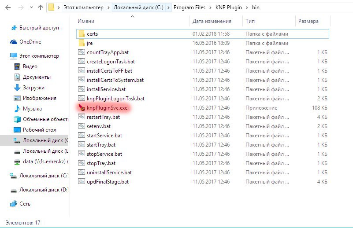Viewport: 353px width, 228px height.
Task: Sort by the Тип column header
Action: click(250, 21)
